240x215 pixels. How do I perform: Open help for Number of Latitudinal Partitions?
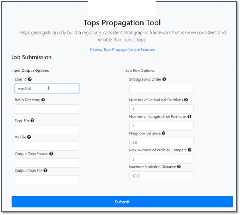click(x=186, y=100)
